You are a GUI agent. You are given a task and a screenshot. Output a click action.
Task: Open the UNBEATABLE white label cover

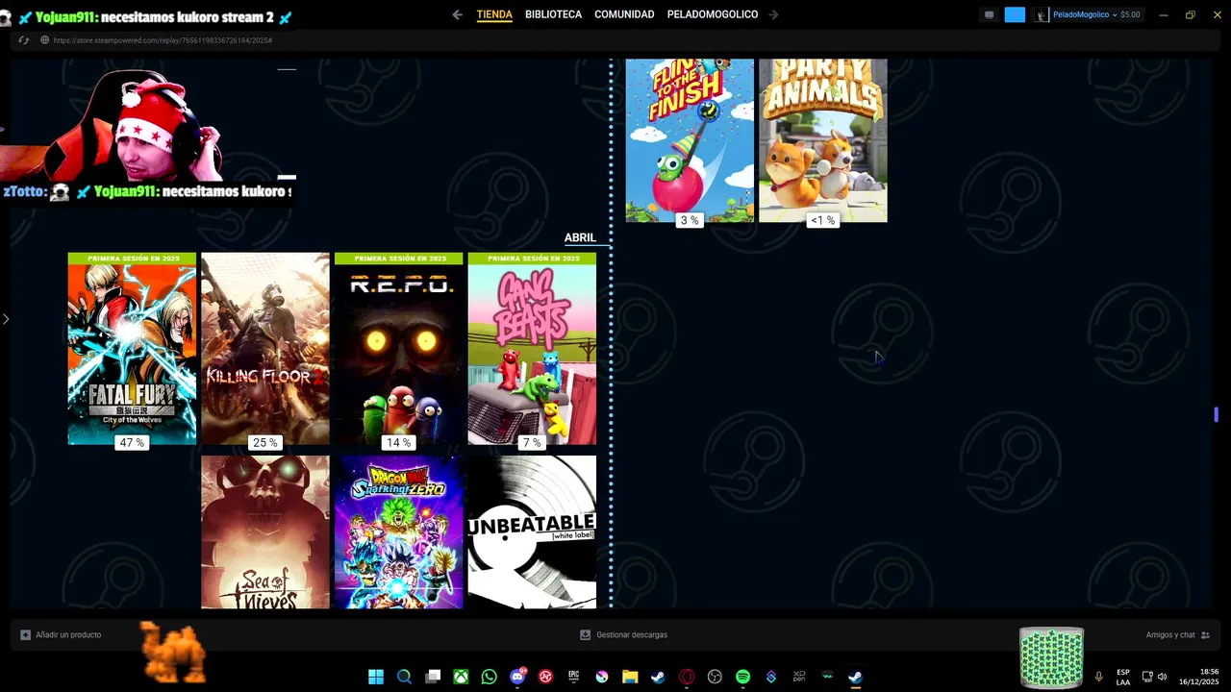(532, 531)
